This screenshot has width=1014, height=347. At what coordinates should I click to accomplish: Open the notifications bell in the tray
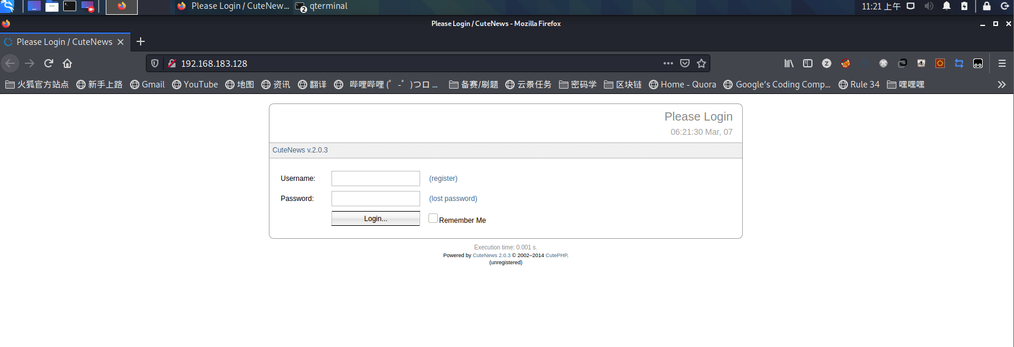947,7
